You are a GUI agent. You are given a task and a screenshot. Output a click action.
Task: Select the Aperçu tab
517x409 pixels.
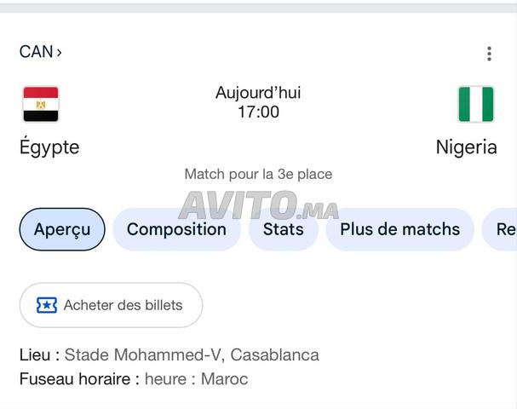tap(62, 229)
